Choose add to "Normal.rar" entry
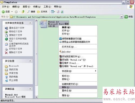The image size is (135, 103). pyautogui.click(x=78, y=60)
